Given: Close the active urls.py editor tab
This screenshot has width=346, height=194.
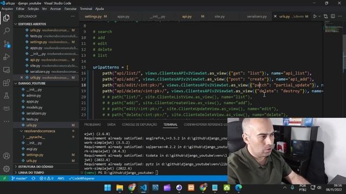Looking at the screenshot, I should (275, 16).
